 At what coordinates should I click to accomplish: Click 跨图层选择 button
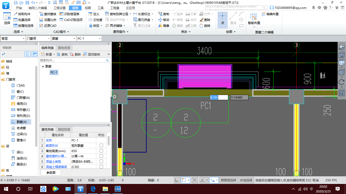[228, 180]
